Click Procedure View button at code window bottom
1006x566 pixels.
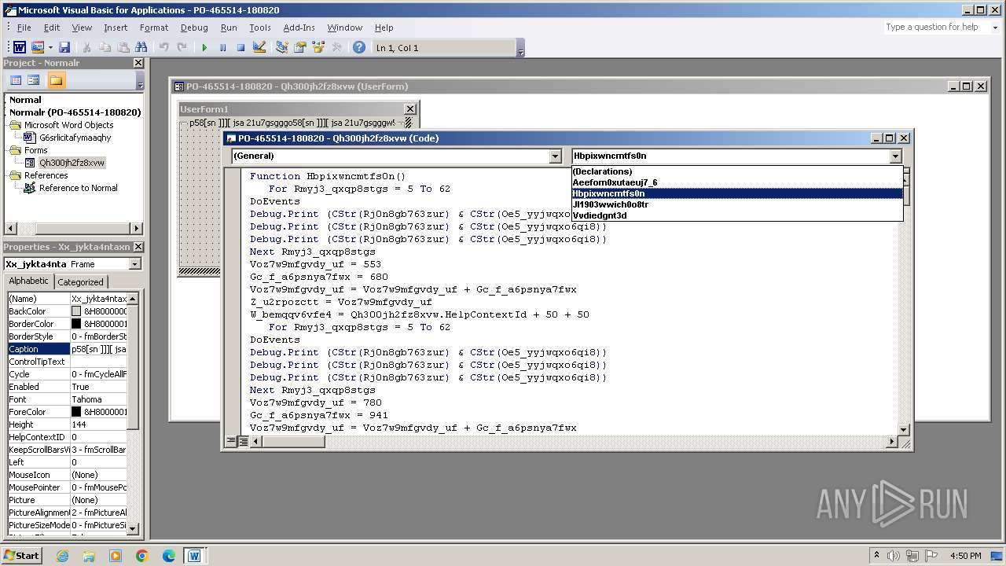click(x=232, y=442)
